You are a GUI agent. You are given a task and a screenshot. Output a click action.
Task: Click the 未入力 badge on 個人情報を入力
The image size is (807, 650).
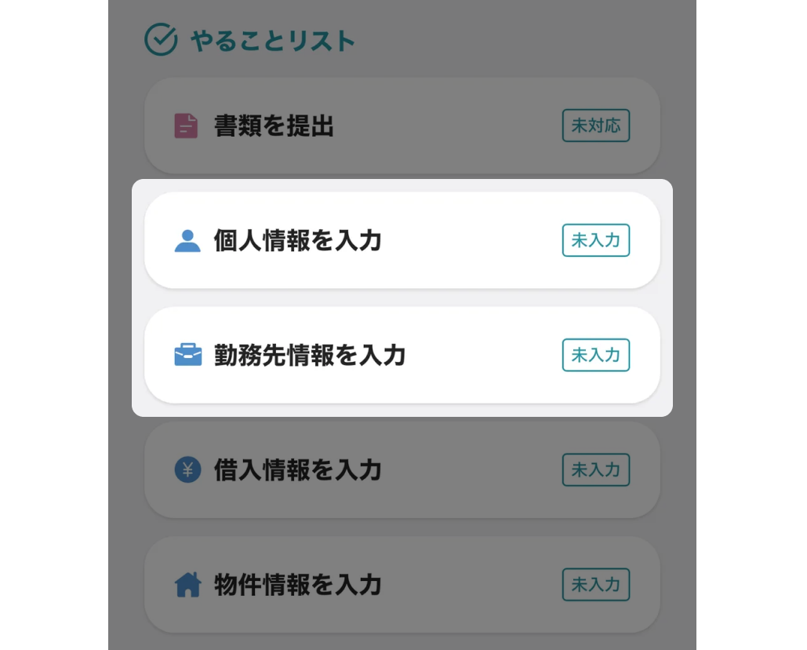595,240
